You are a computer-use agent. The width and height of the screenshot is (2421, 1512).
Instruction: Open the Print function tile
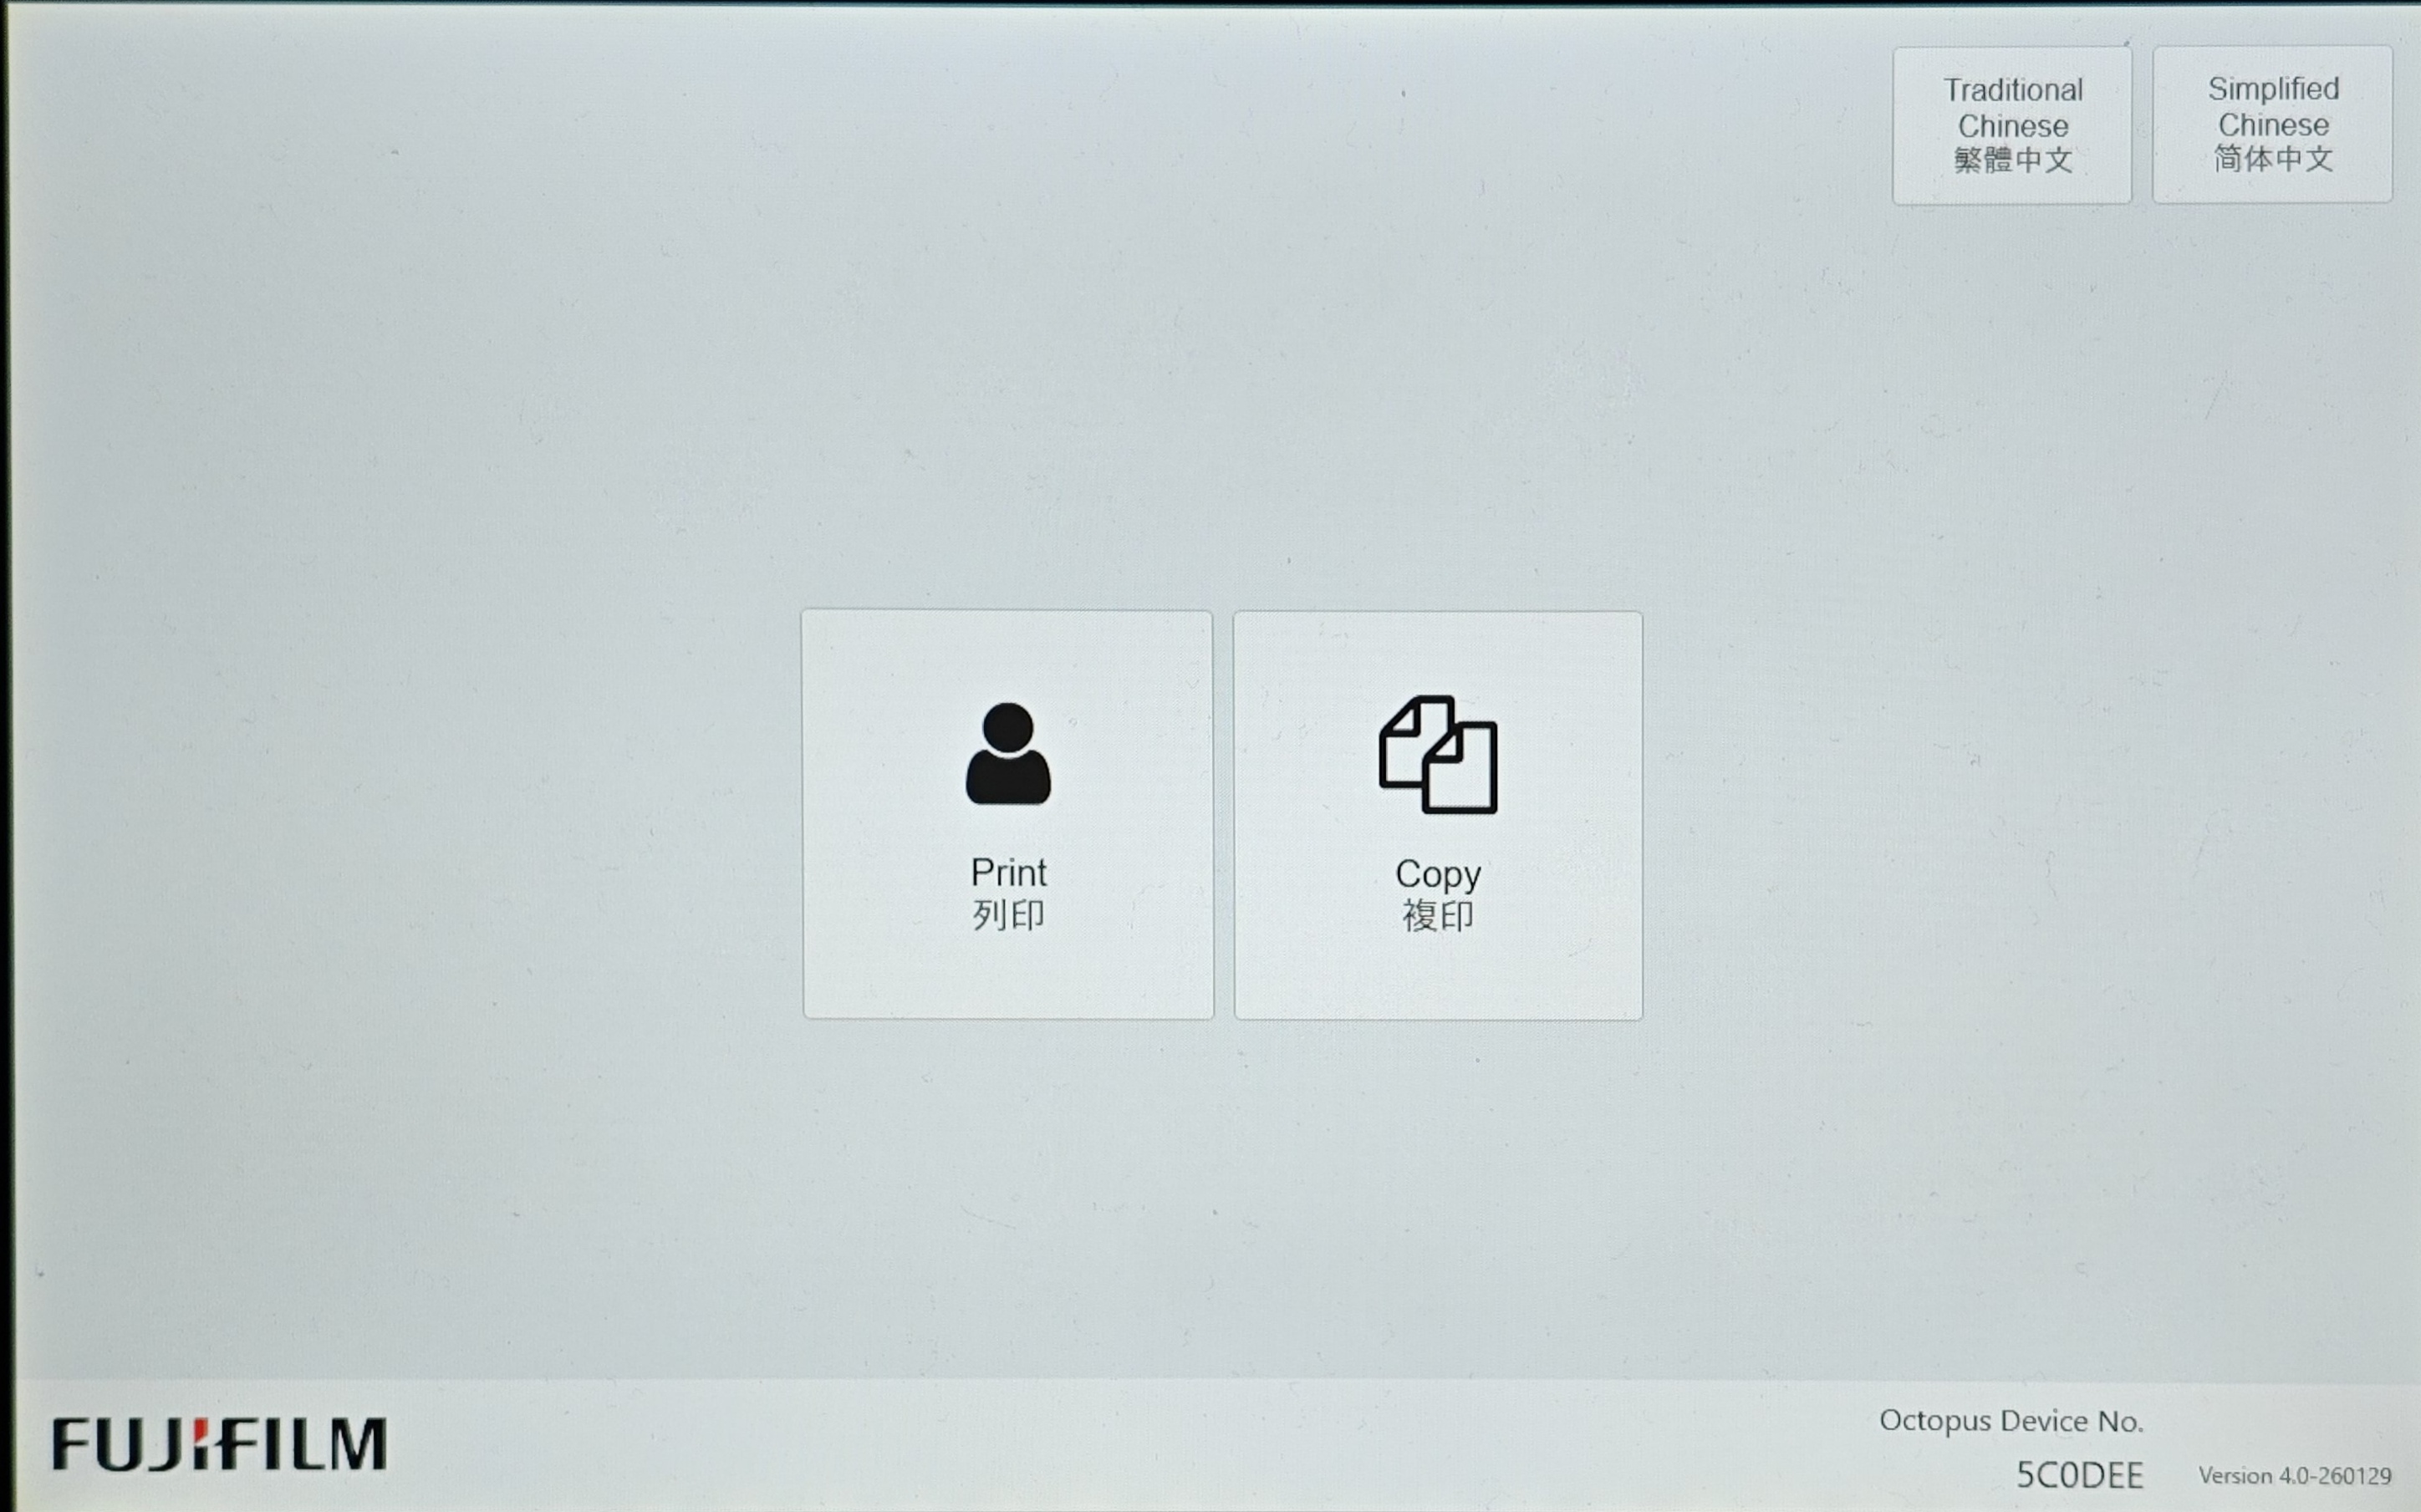point(1007,815)
